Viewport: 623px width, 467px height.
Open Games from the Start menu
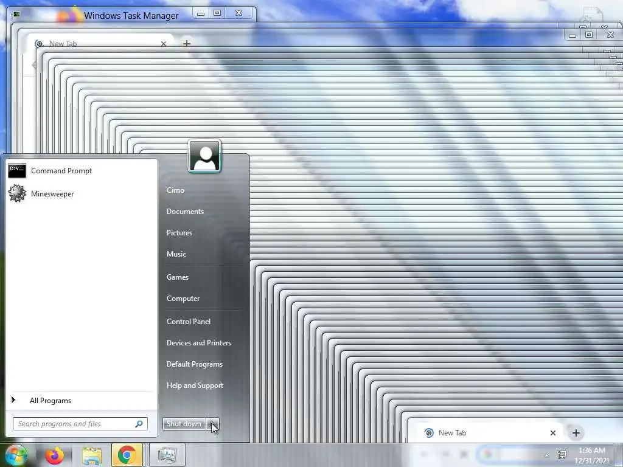click(177, 277)
